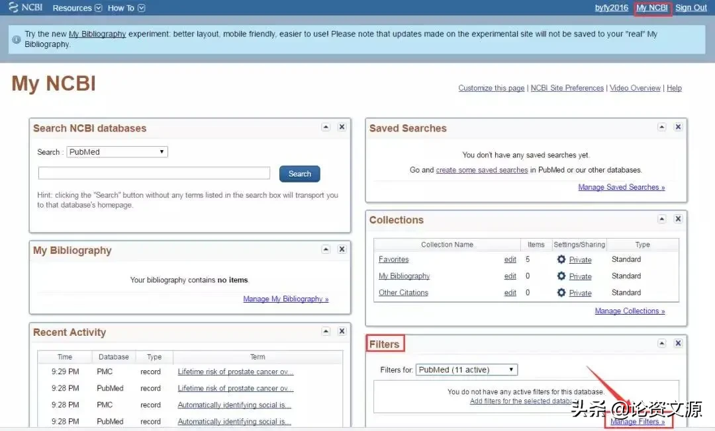Viewport: 715px width, 431px height.
Task: Close the Collections panel
Action: pos(678,219)
